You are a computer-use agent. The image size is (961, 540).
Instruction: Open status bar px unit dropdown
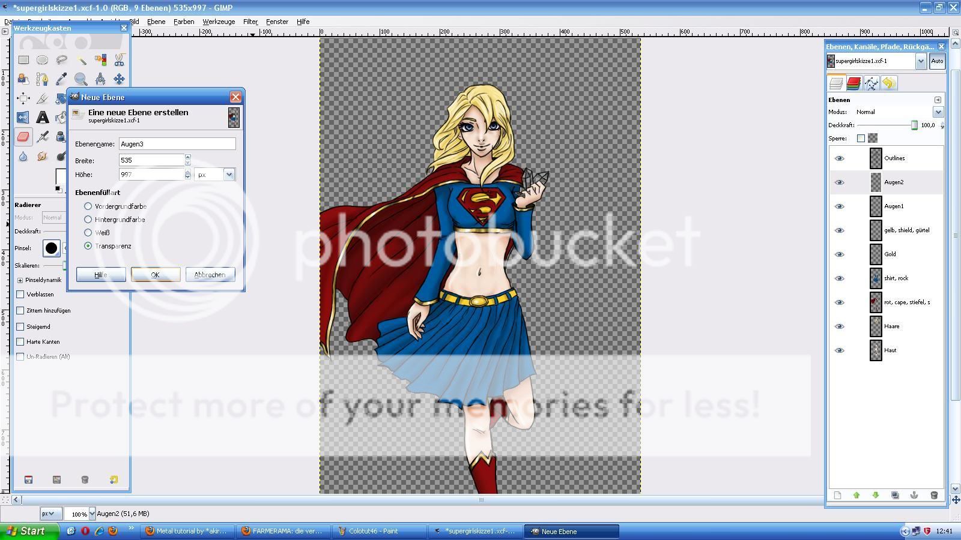(50, 514)
